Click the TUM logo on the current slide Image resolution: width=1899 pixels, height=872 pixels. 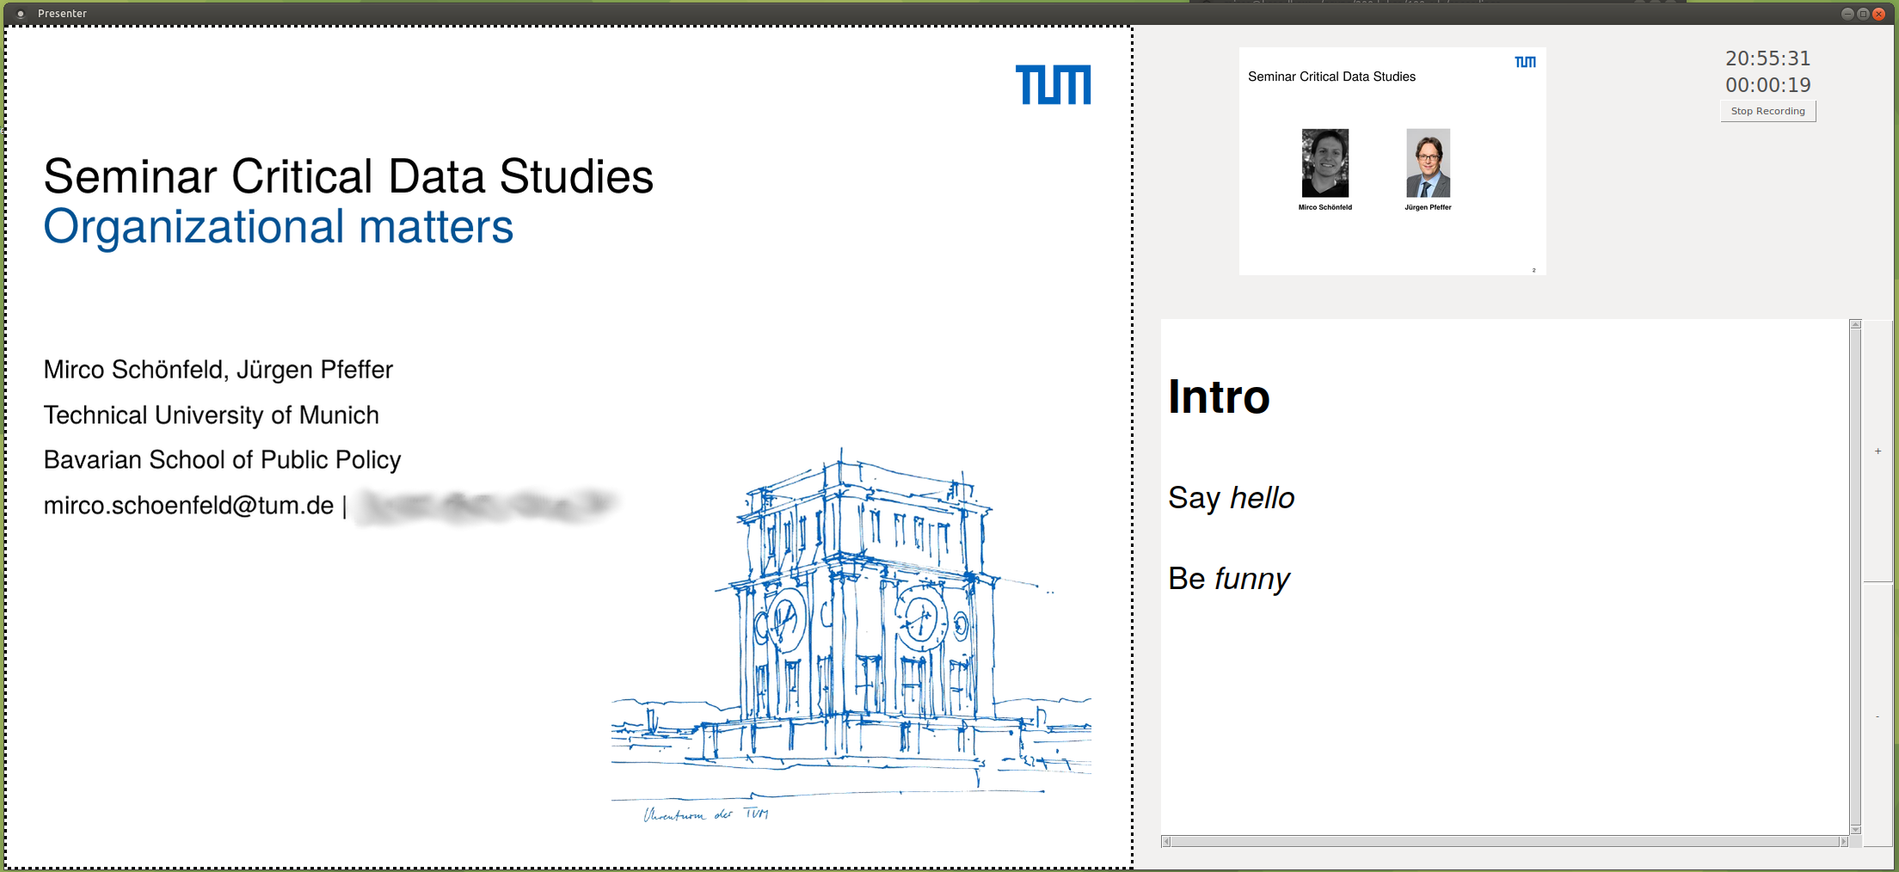click(x=1053, y=84)
